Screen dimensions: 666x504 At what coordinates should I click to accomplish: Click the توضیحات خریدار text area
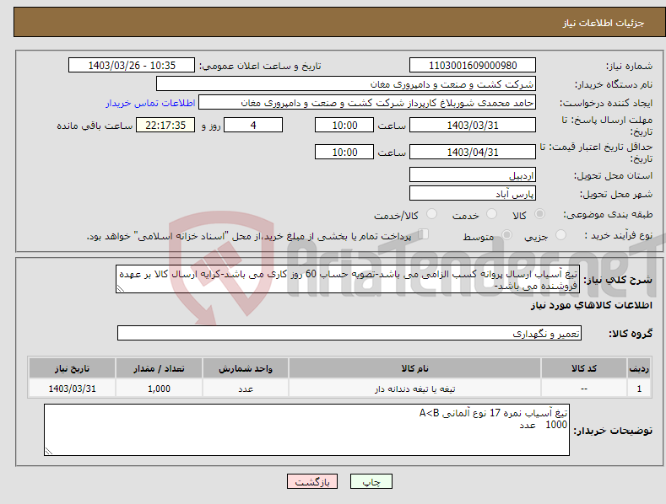(x=306, y=430)
